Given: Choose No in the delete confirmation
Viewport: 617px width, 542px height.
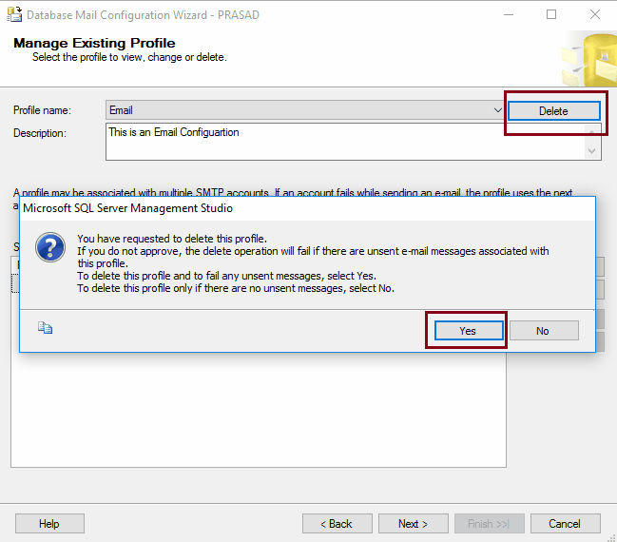Looking at the screenshot, I should tap(543, 331).
